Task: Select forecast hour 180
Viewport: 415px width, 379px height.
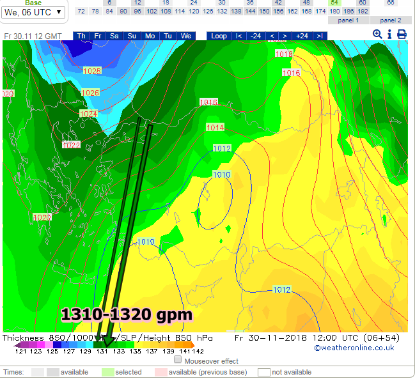Action: pyautogui.click(x=334, y=12)
